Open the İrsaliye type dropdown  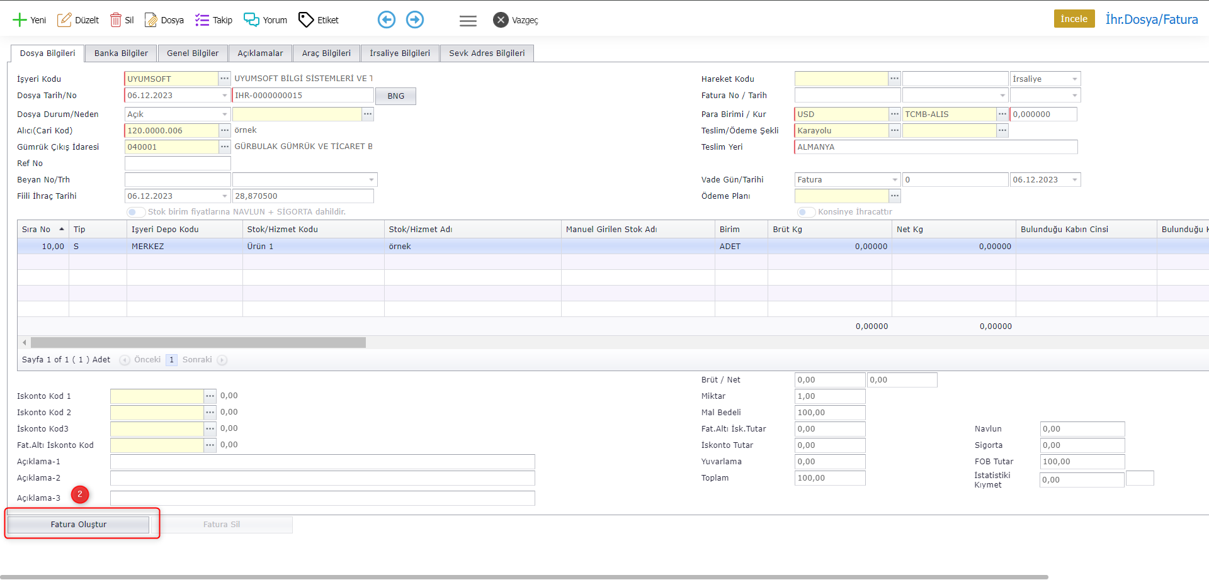(1075, 79)
